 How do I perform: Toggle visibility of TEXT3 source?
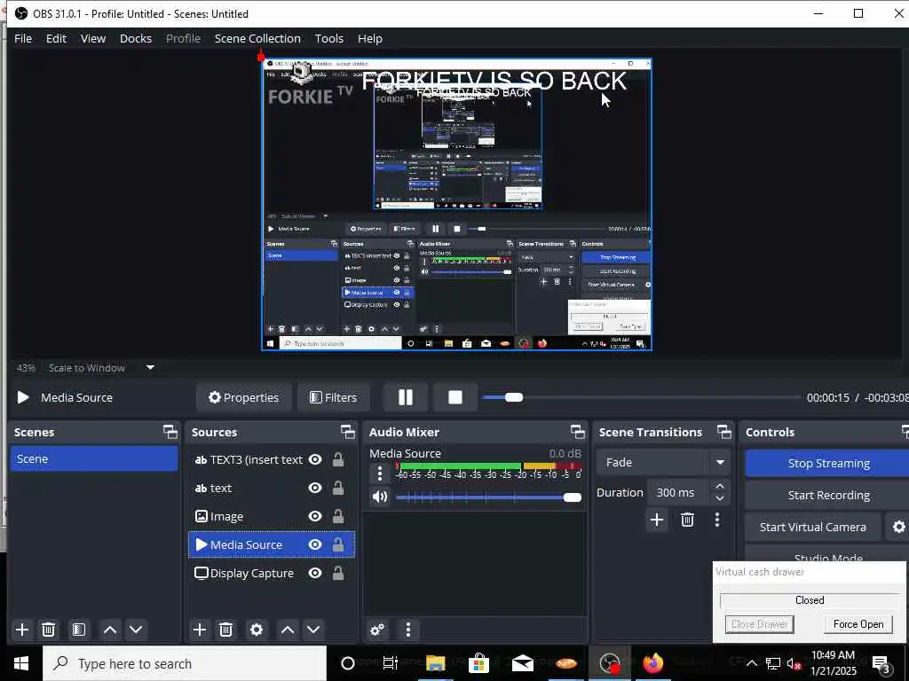[x=315, y=460]
